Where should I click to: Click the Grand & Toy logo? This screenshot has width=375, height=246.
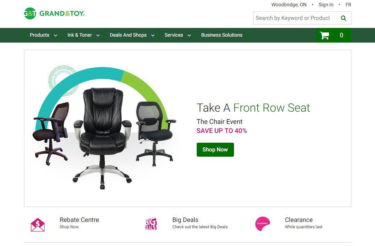(x=54, y=13)
